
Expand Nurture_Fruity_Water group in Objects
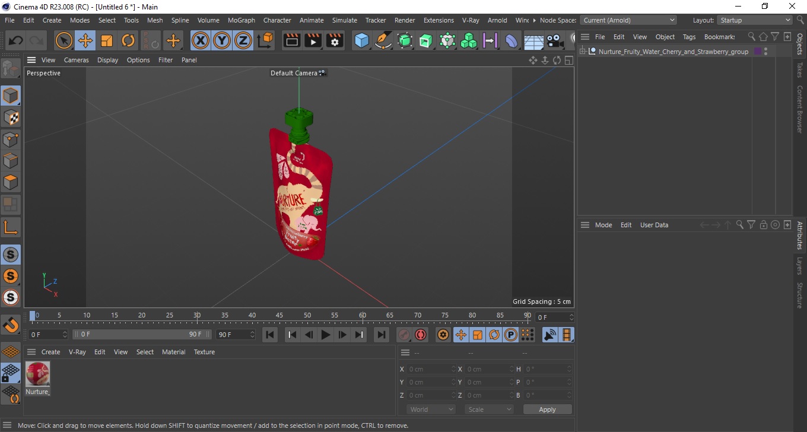click(583, 52)
